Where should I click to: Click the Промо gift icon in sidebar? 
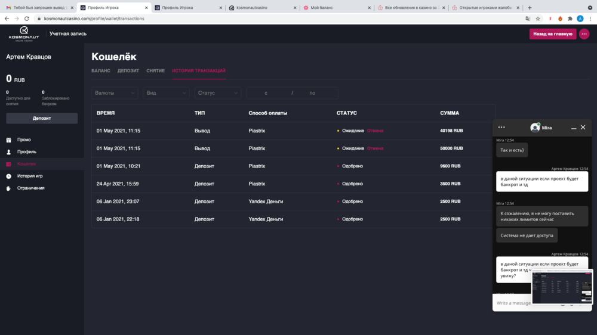[9, 140]
